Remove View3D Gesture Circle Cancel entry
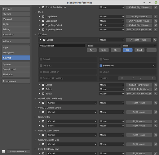The image size is (159, 155). tap(156, 112)
